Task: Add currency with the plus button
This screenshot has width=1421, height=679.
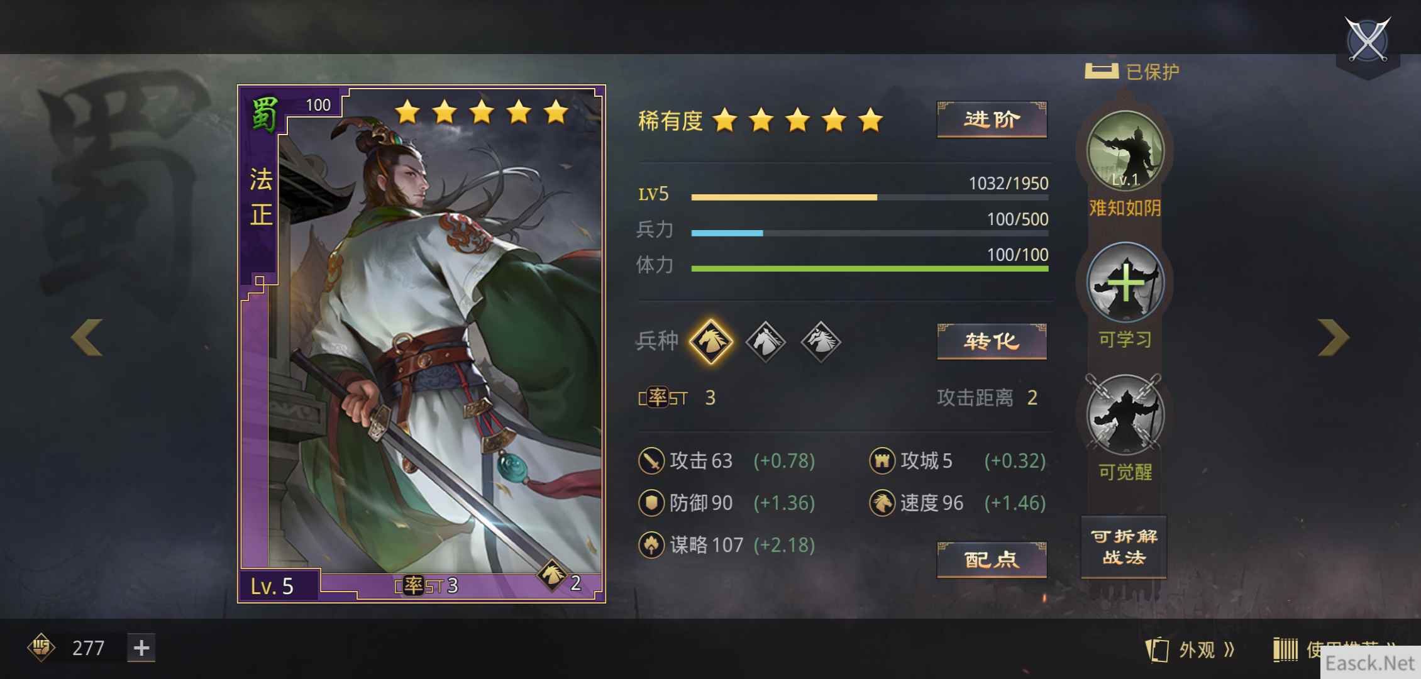Action: (141, 648)
